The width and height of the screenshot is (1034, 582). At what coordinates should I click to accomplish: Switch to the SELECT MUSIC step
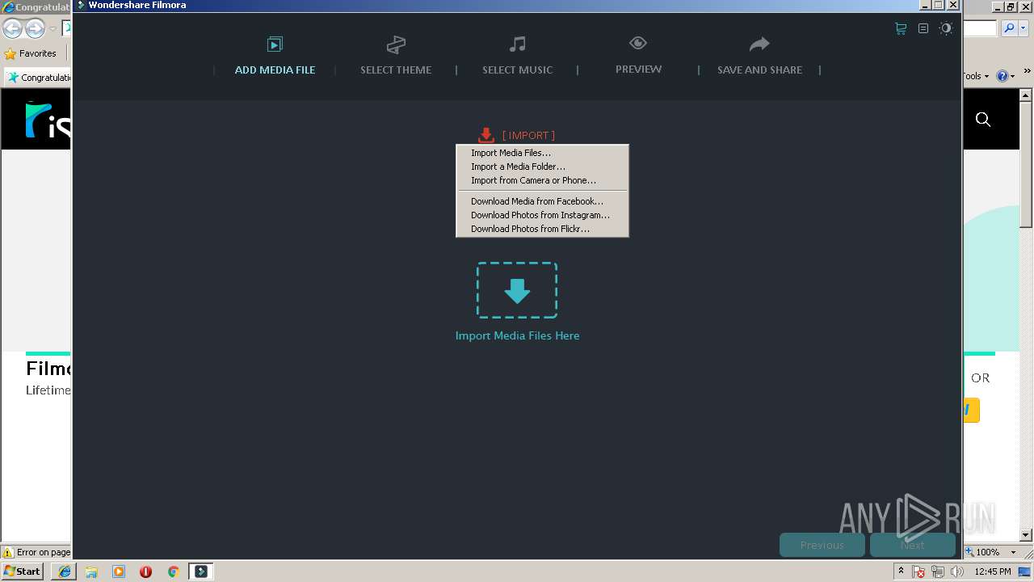coord(517,70)
